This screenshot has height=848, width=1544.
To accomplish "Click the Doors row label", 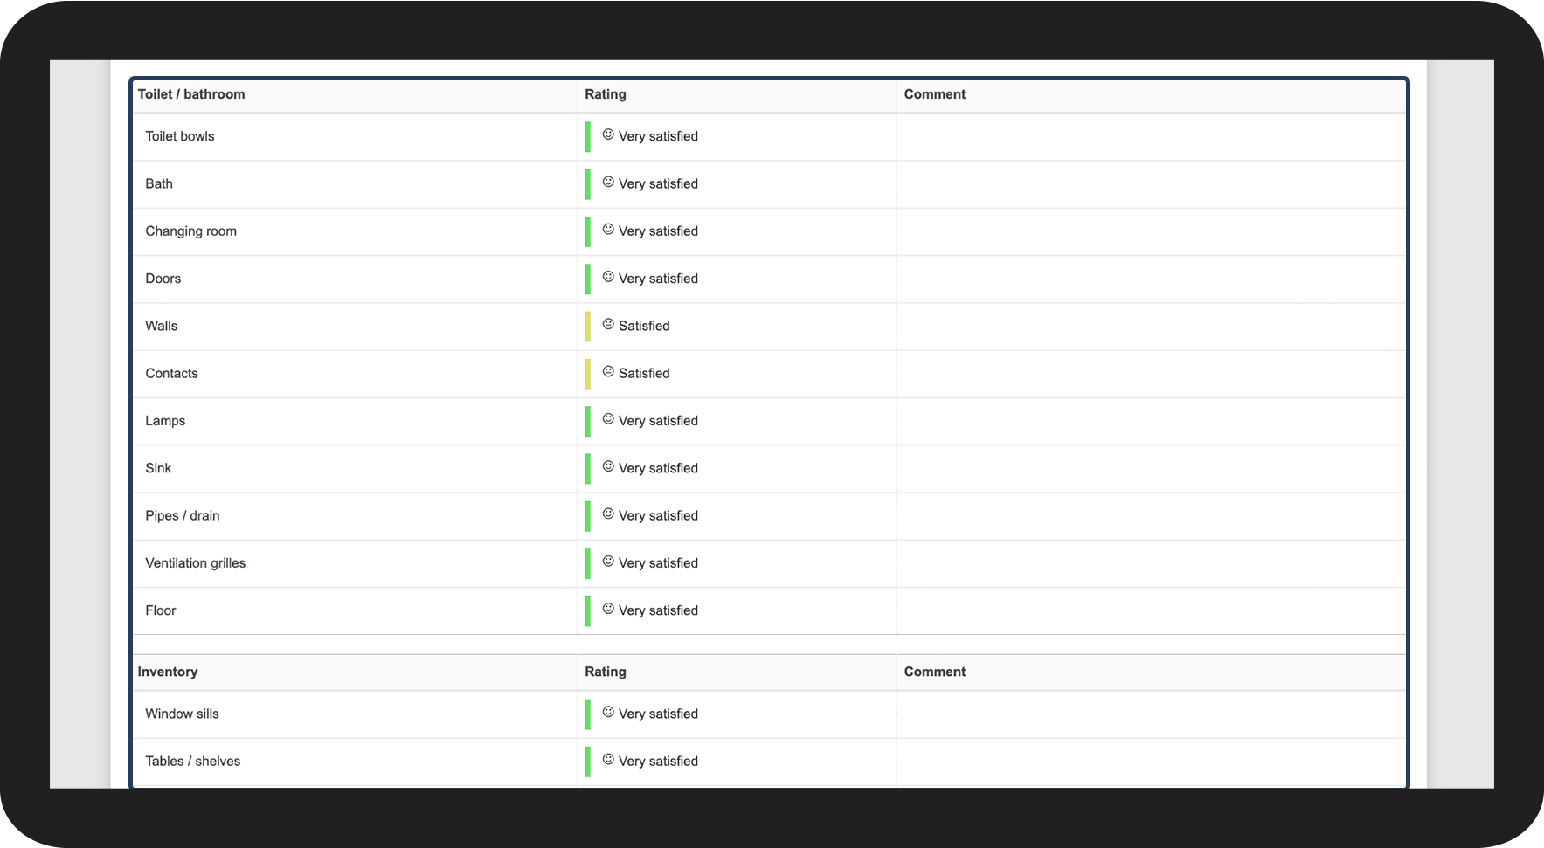I will 163,279.
